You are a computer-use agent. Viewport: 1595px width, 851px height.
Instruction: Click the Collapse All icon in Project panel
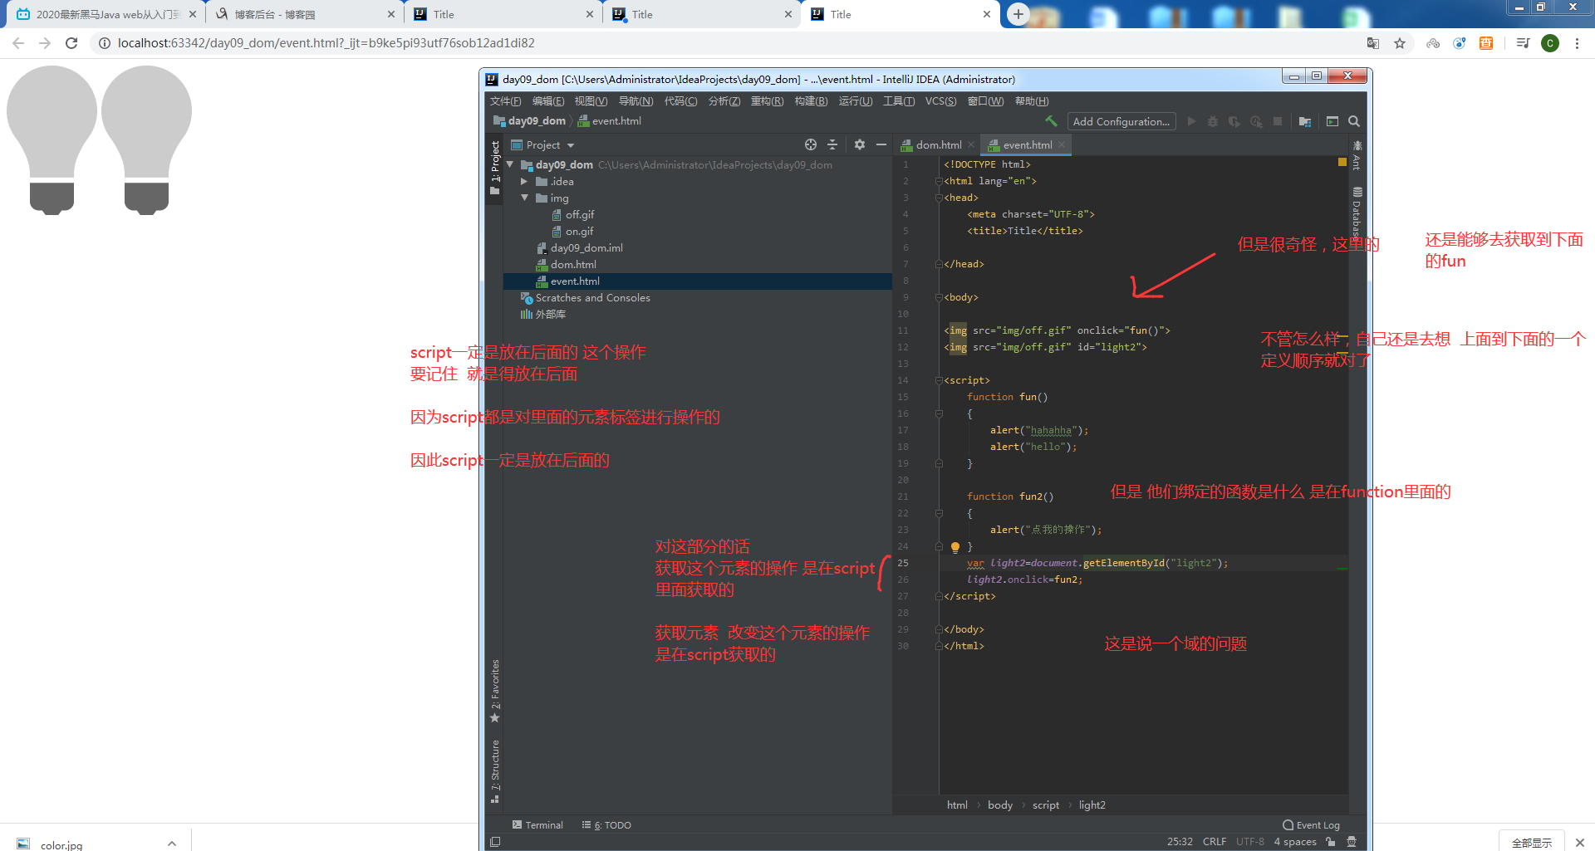[832, 144]
